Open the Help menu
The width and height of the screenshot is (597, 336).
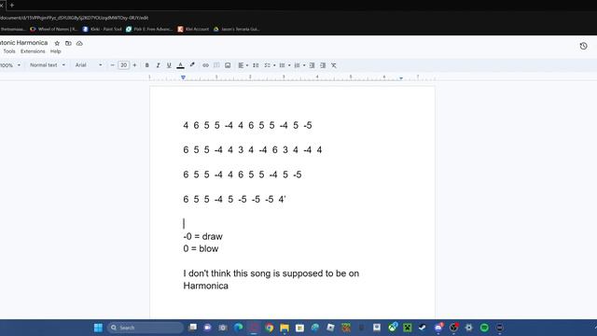[x=56, y=51]
